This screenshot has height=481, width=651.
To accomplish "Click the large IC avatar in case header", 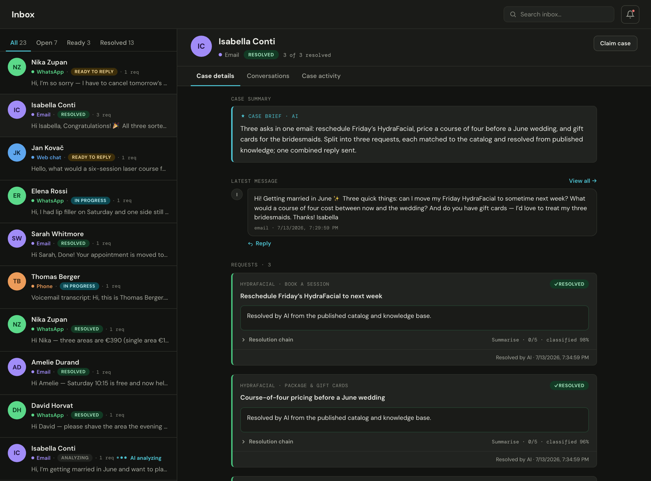I will (201, 46).
